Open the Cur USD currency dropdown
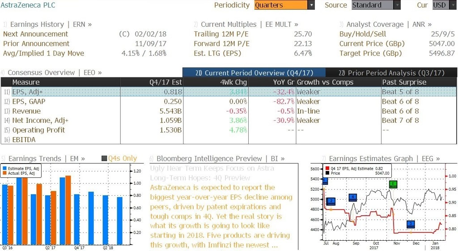Viewport: 458px width, 251px height. [444, 5]
